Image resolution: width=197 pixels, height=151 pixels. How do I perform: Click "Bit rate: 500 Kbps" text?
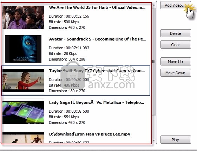(x=64, y=22)
